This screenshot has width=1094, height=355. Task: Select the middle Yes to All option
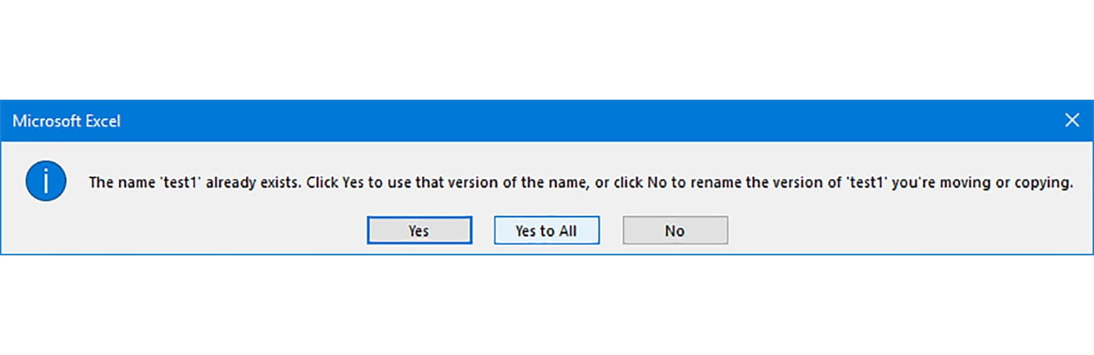click(x=546, y=231)
